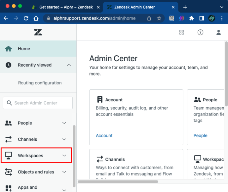Click the Apps and integrations icon
This screenshot has height=192, width=228.
tap(9, 188)
